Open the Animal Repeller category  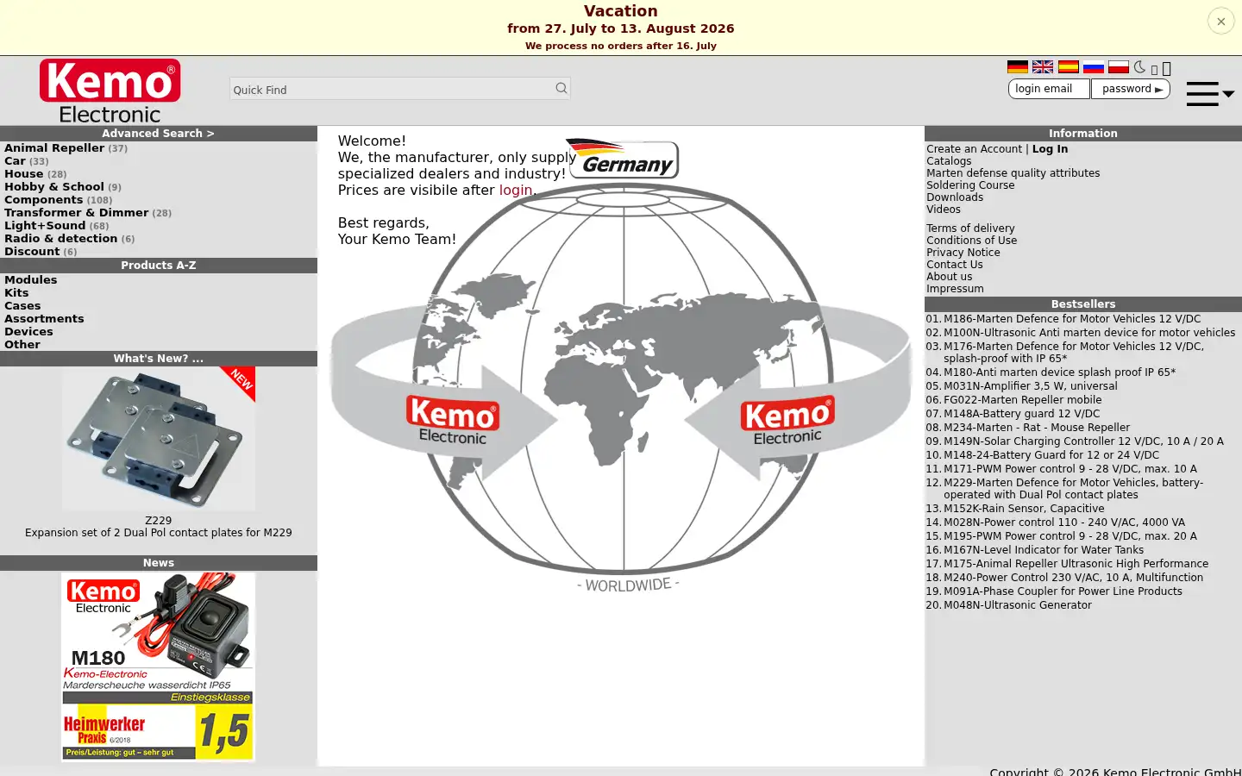click(x=54, y=148)
